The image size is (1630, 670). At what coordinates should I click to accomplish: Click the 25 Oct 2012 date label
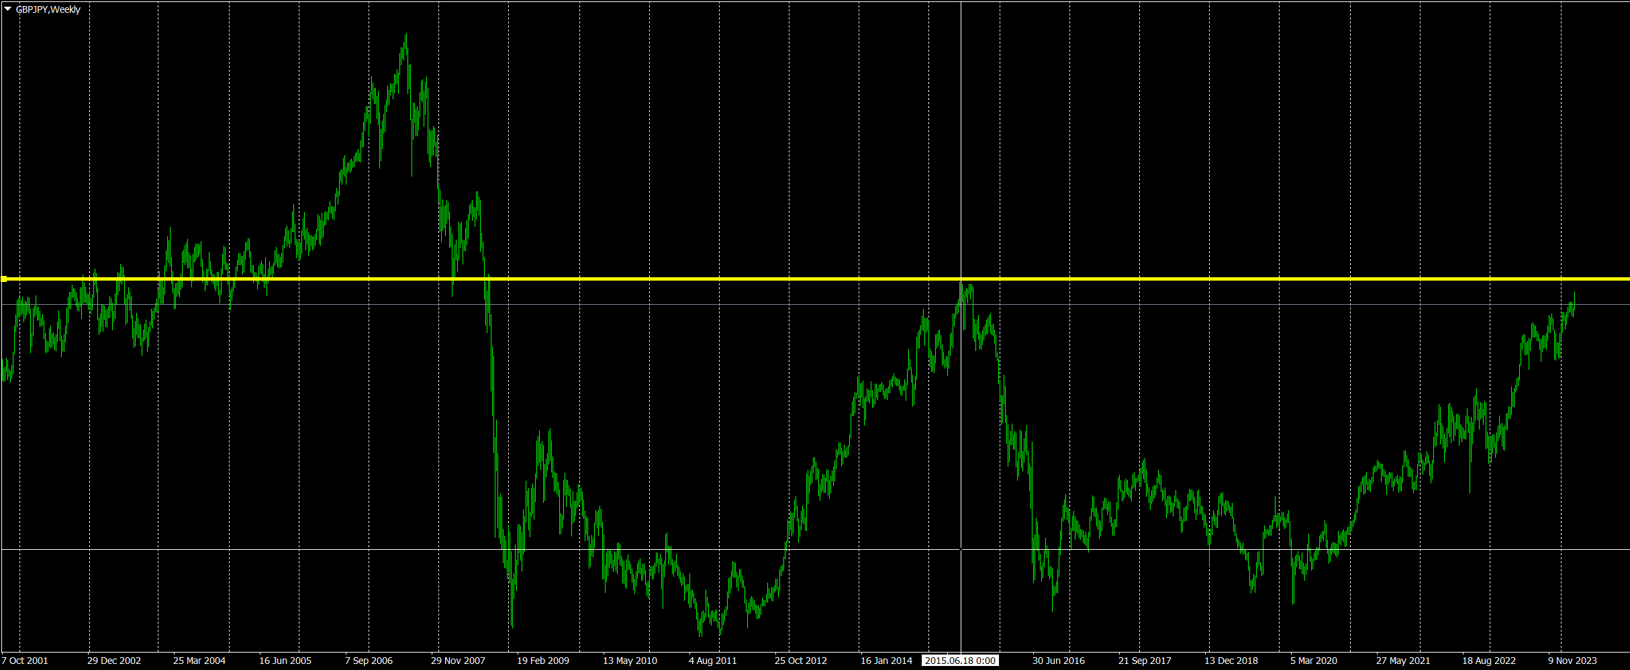[801, 661]
